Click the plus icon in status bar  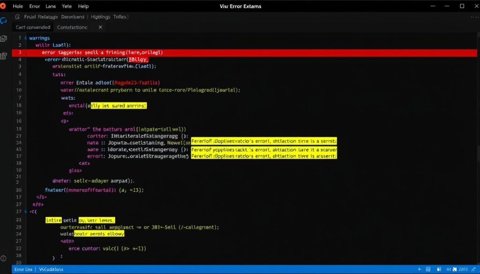[420, 269]
